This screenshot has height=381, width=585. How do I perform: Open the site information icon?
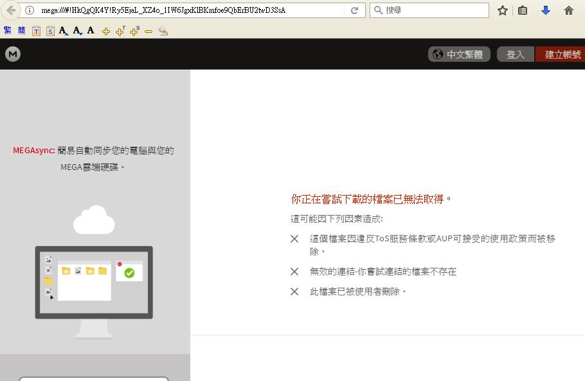tap(30, 10)
